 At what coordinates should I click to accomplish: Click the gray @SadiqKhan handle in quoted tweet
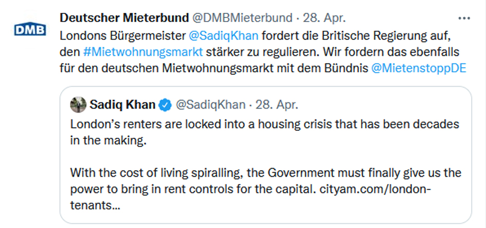point(211,105)
